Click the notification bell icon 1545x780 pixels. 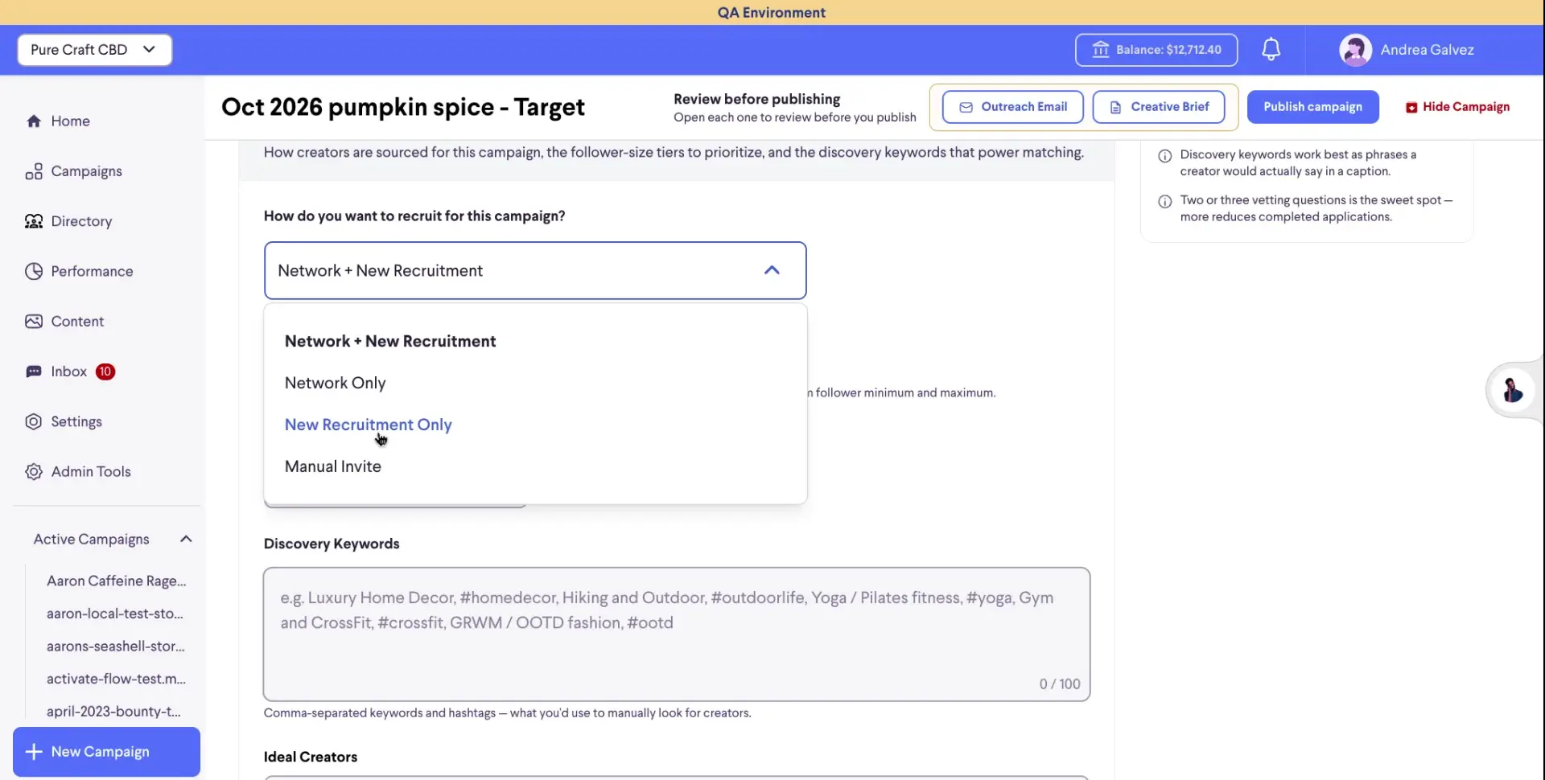pyautogui.click(x=1271, y=49)
